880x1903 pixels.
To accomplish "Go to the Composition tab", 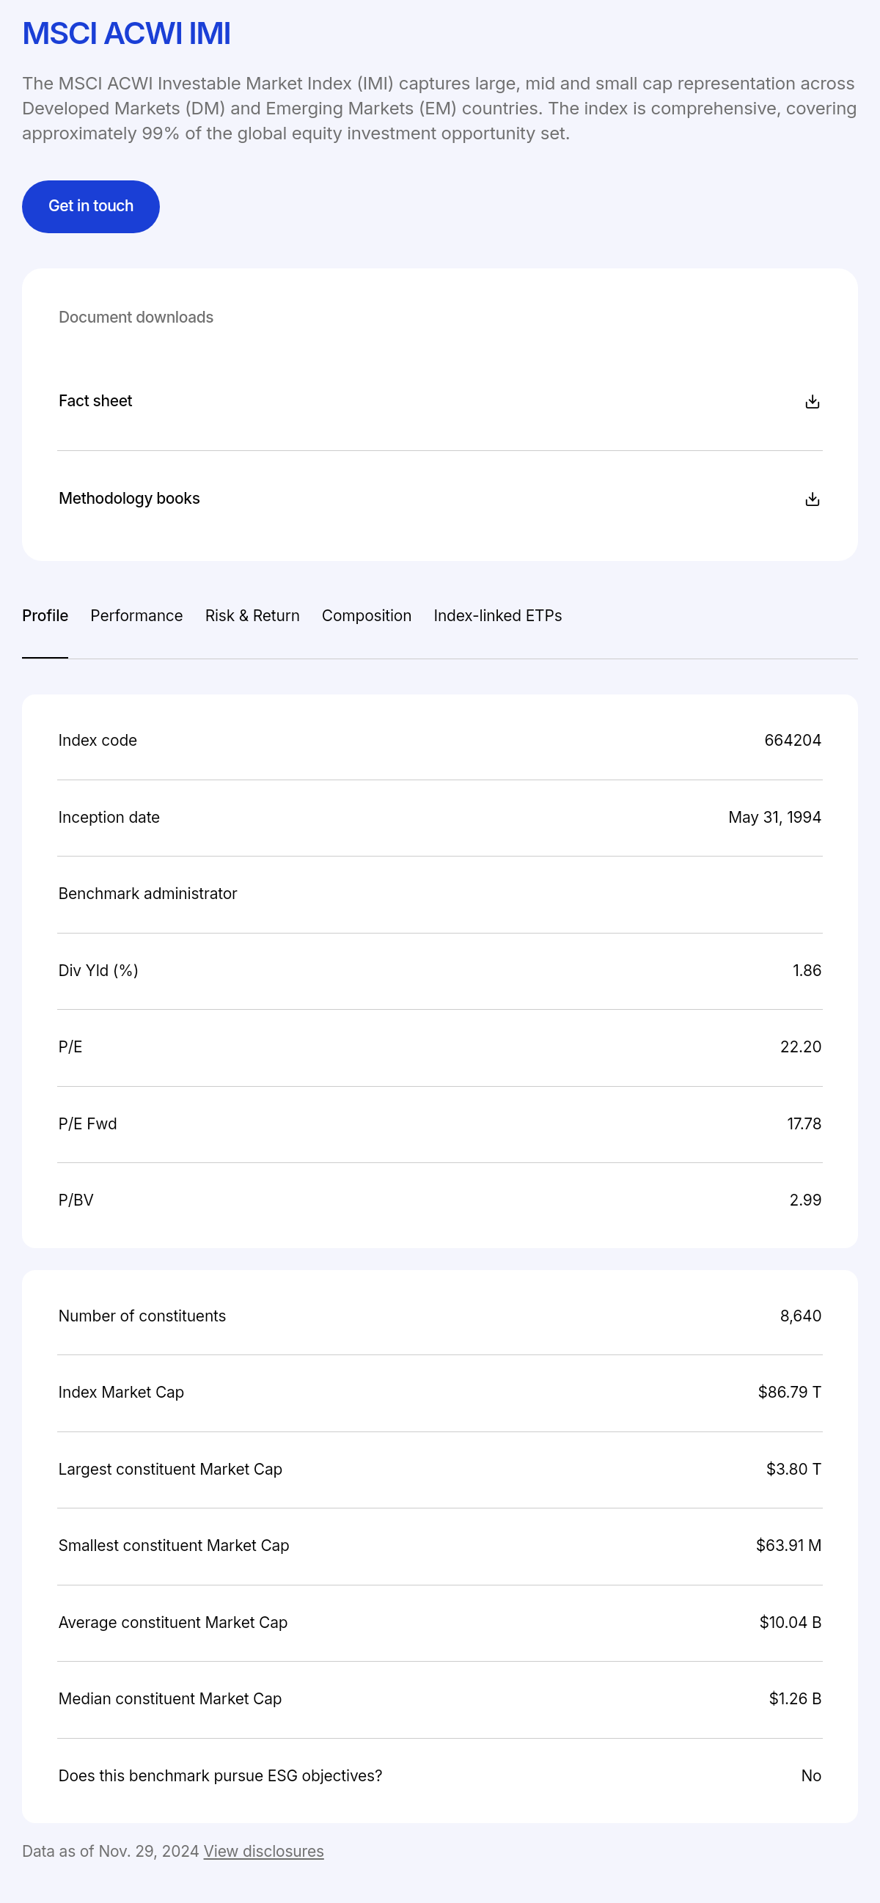I will (367, 616).
